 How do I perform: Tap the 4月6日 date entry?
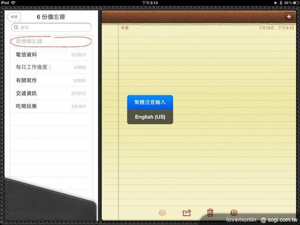point(80,67)
